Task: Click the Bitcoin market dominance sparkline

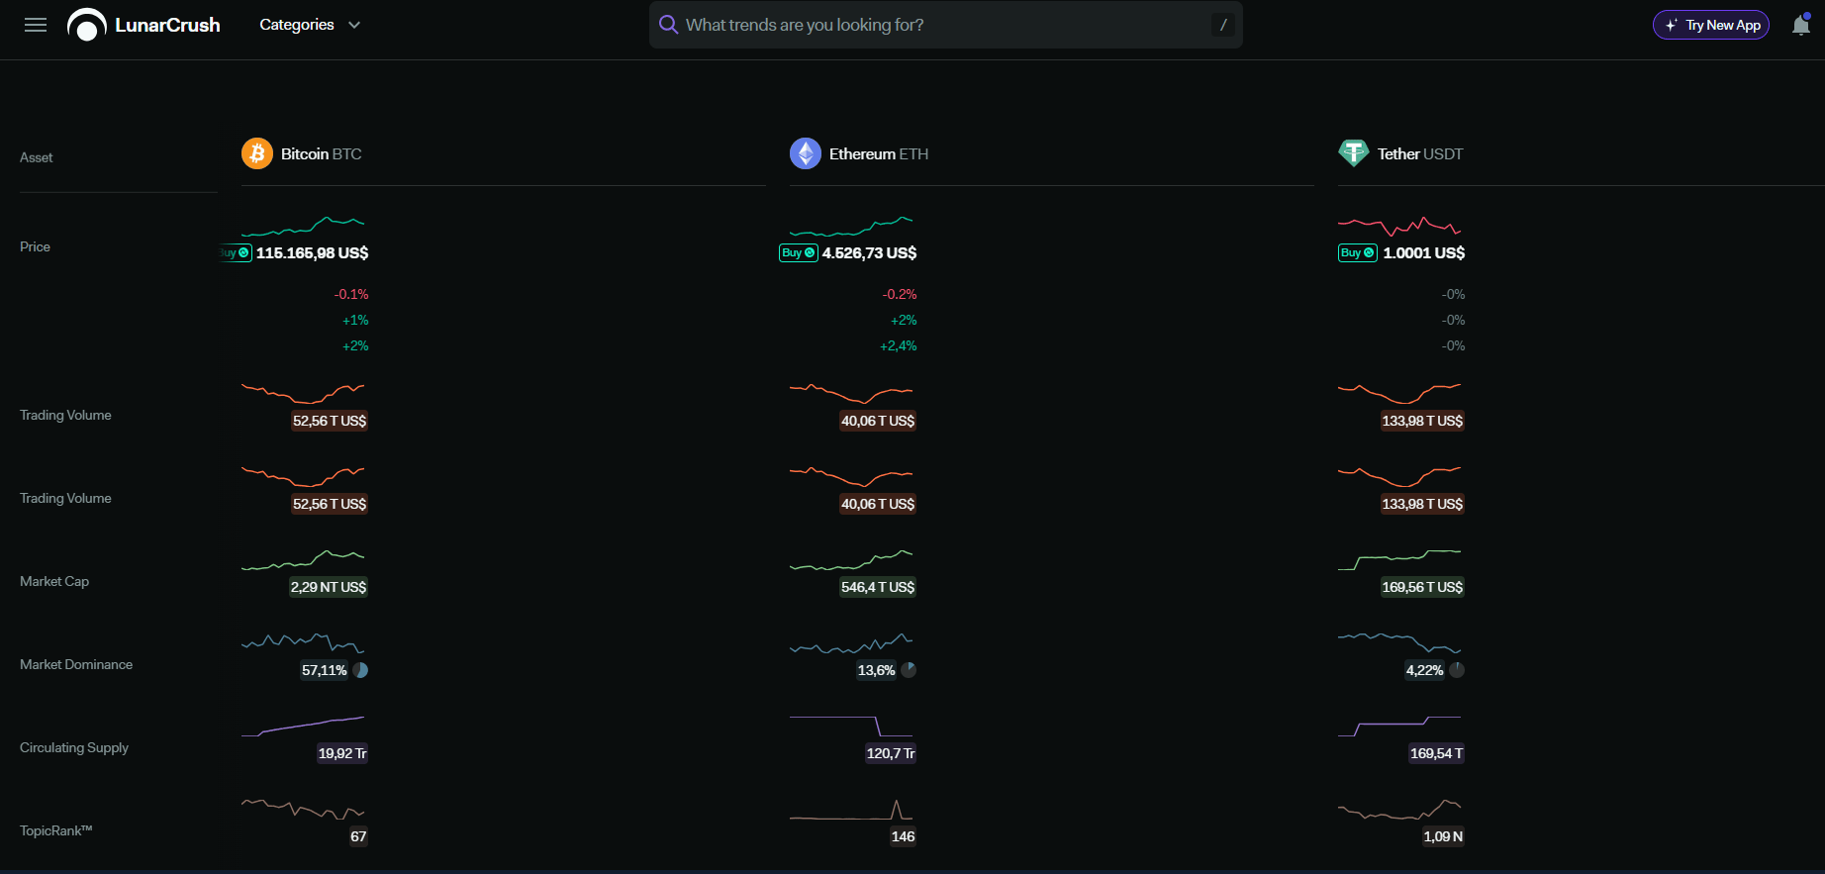Action: [x=303, y=642]
